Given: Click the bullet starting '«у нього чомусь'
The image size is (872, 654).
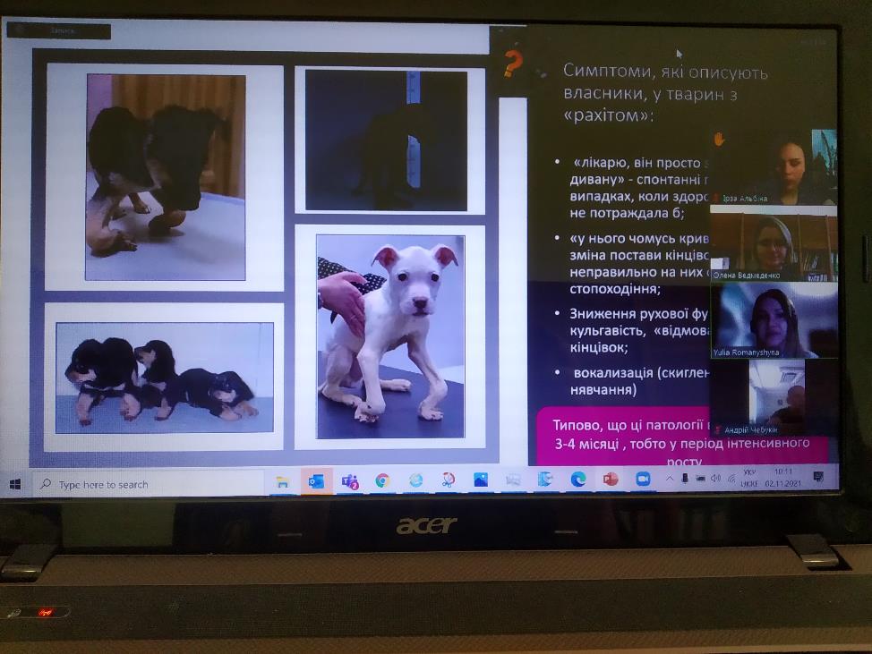Looking at the screenshot, I should coord(638,264).
